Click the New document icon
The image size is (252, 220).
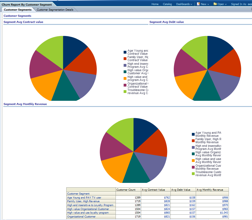pos(198,4)
